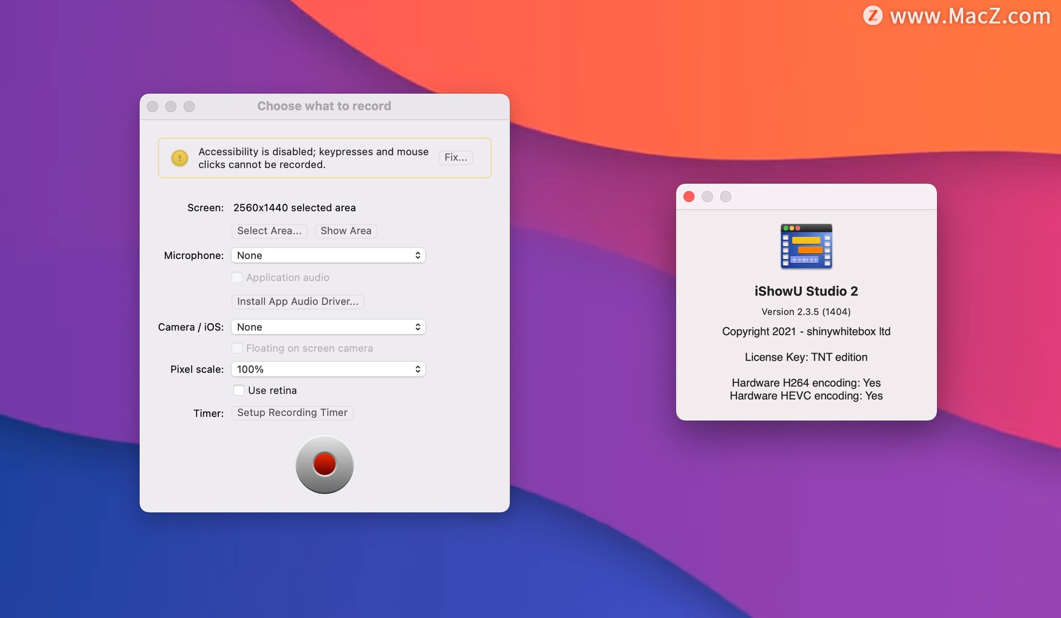The image size is (1061, 618).
Task: Click the About window's grey minimize button
Action: click(x=707, y=197)
